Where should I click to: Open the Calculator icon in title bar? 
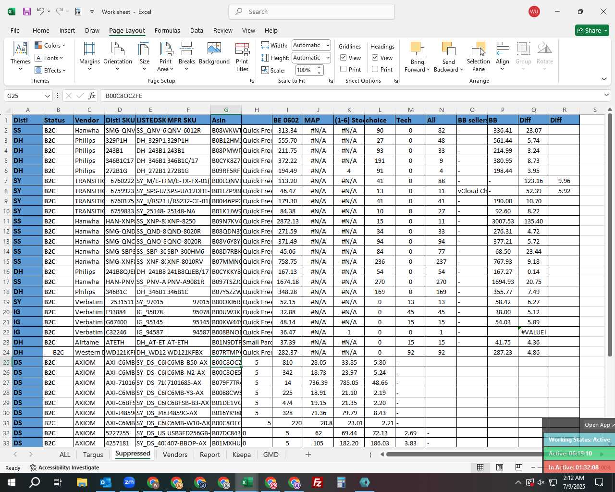pos(78,12)
